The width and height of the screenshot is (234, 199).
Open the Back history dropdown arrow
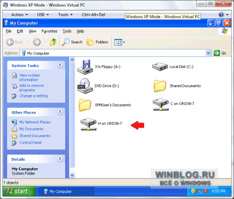[x=28, y=42]
